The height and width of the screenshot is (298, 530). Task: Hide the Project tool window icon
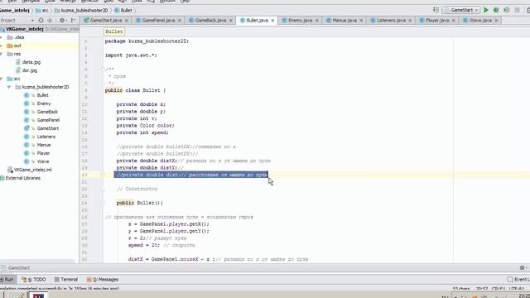click(x=74, y=20)
